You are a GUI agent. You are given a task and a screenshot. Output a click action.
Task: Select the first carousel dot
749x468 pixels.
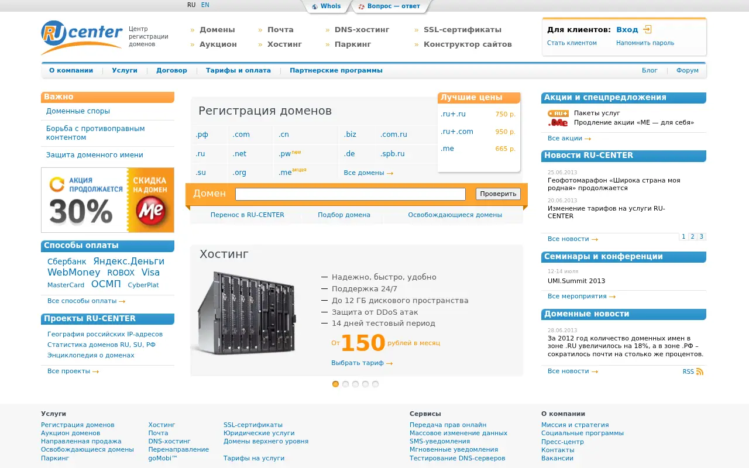point(335,384)
